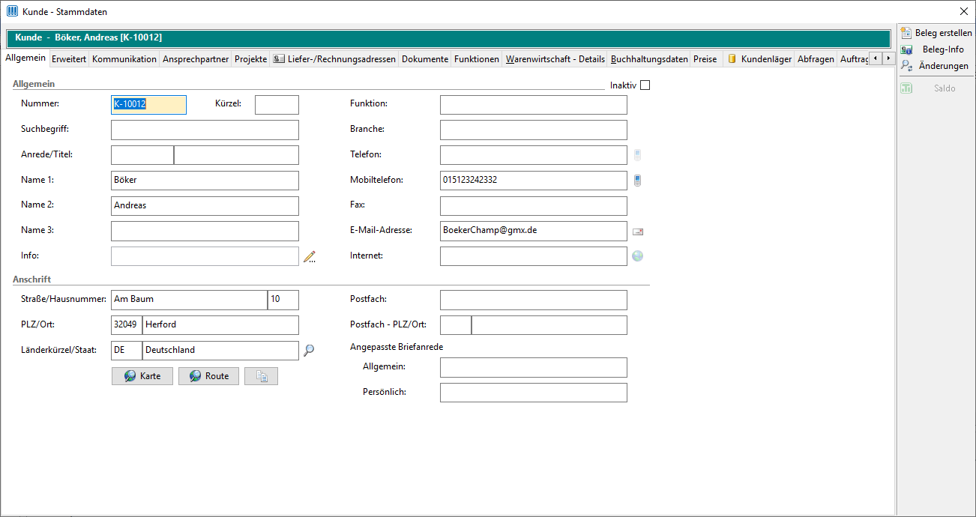Viewport: 976px width, 517px height.
Task: Click the Mobiltelefon field with 015123242332
Action: tap(534, 181)
